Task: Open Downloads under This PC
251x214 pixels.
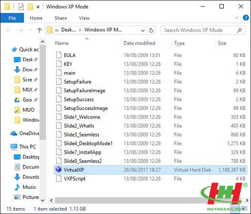Action: coord(27,177)
